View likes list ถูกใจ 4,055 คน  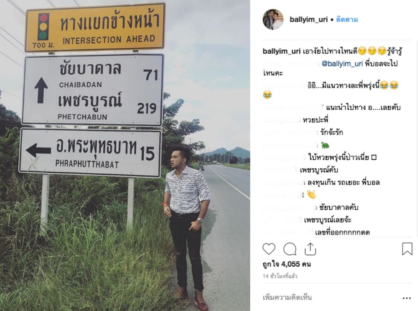point(287,264)
